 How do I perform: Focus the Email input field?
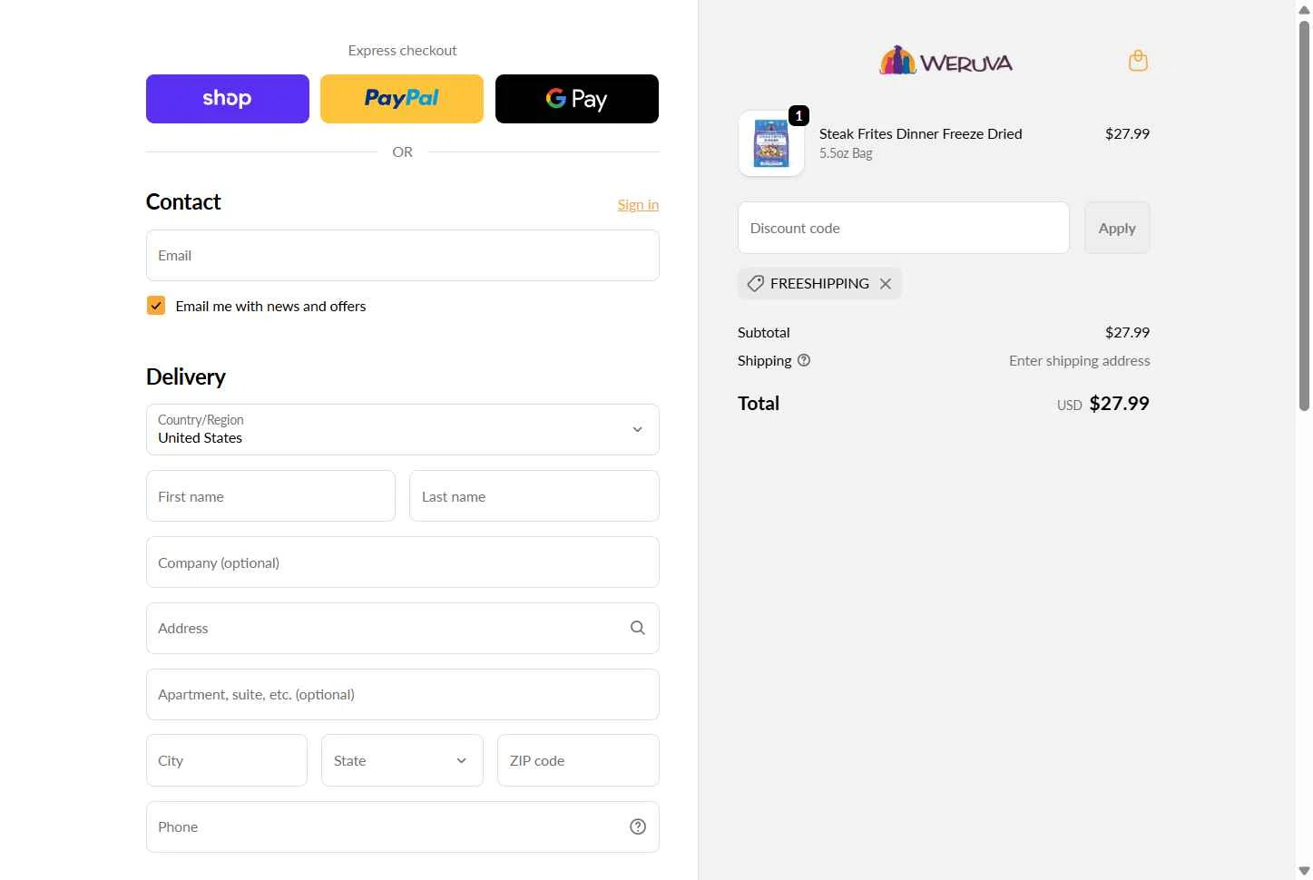pos(403,255)
